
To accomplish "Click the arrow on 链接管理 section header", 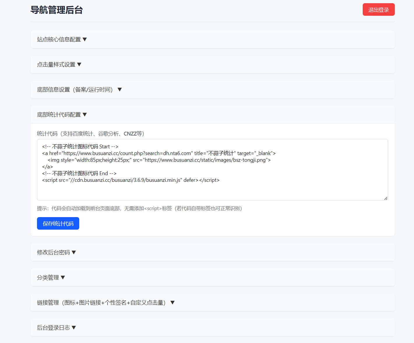I will pyautogui.click(x=172, y=302).
